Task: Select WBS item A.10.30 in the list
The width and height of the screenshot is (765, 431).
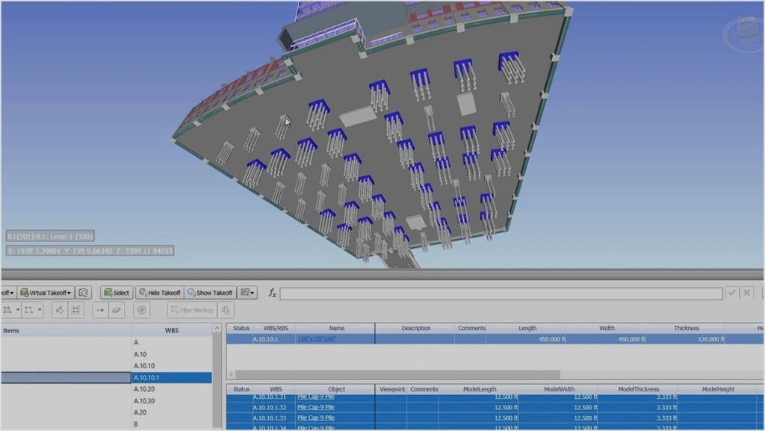Action: pyautogui.click(x=144, y=401)
